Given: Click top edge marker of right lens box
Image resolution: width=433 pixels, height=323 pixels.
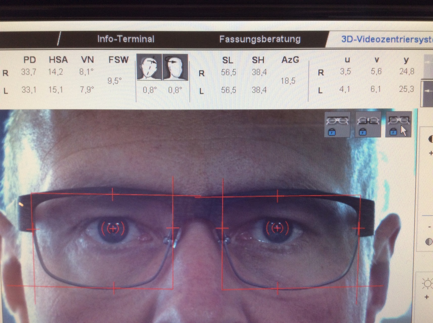Looking at the screenshot, I should (x=112, y=194).
